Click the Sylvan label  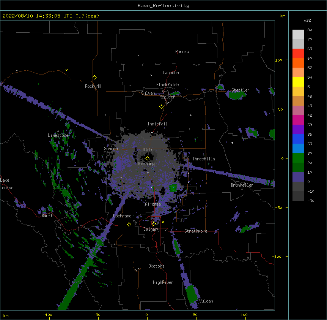[x=148, y=93]
